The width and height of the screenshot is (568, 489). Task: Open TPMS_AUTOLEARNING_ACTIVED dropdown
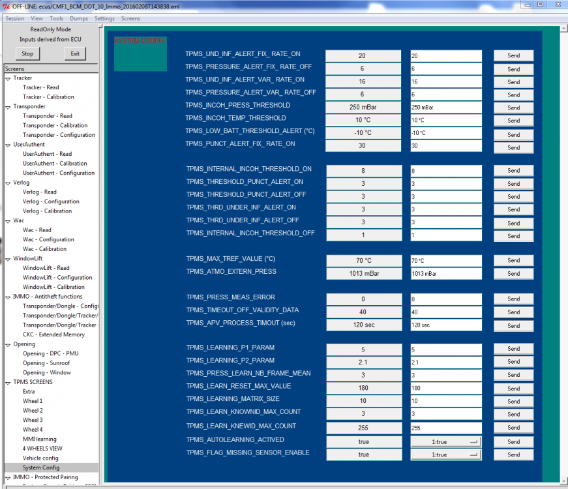[445, 442]
